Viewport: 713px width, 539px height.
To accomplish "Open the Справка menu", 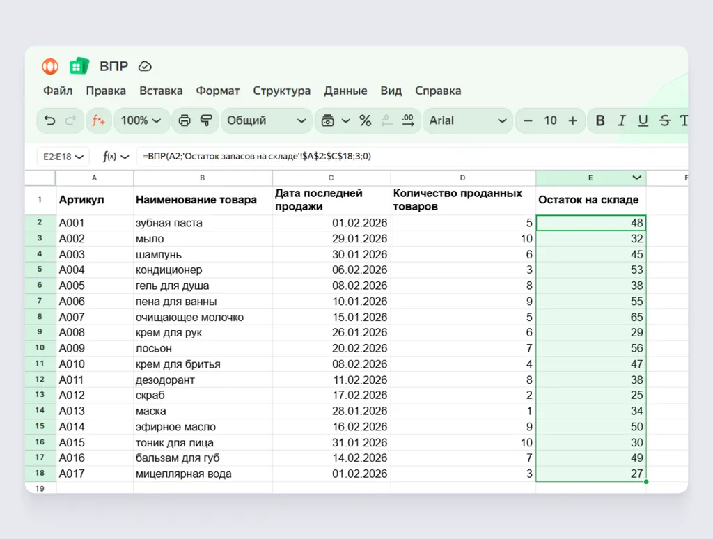I will tap(438, 91).
